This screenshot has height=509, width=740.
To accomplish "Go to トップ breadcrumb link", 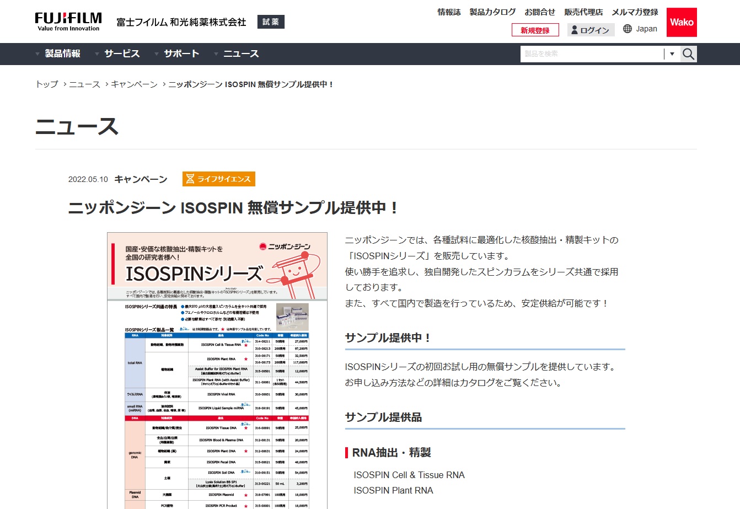I will (x=47, y=84).
